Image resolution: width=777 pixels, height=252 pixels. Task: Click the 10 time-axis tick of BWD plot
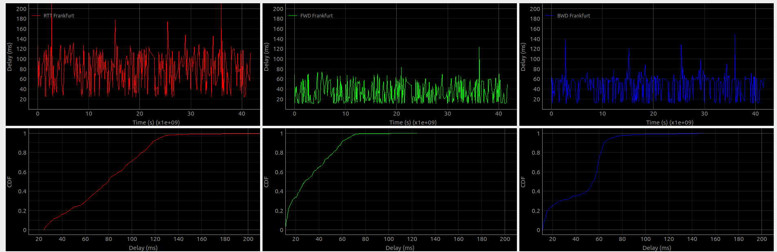point(603,114)
